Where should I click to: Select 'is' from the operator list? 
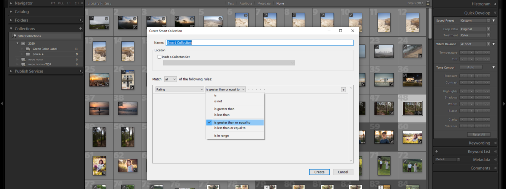[x=235, y=95]
